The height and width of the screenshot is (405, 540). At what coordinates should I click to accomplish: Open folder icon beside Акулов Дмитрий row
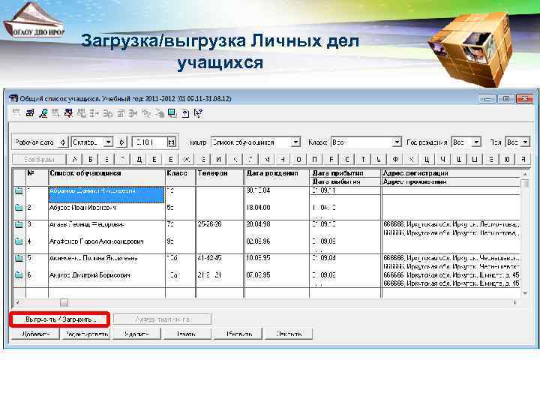click(19, 275)
